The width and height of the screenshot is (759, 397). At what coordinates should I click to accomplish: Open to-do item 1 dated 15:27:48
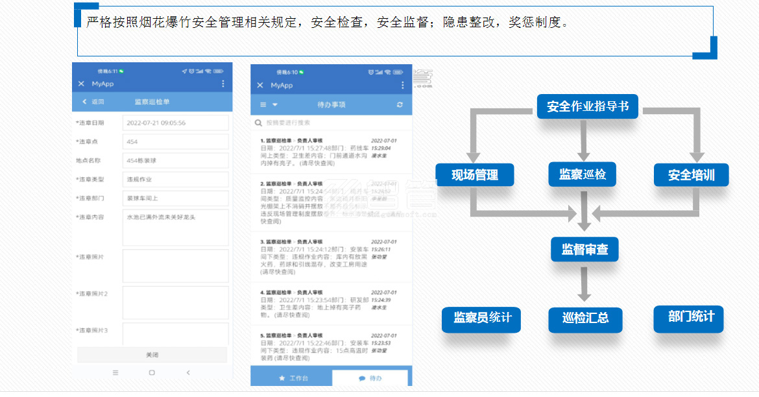331,152
